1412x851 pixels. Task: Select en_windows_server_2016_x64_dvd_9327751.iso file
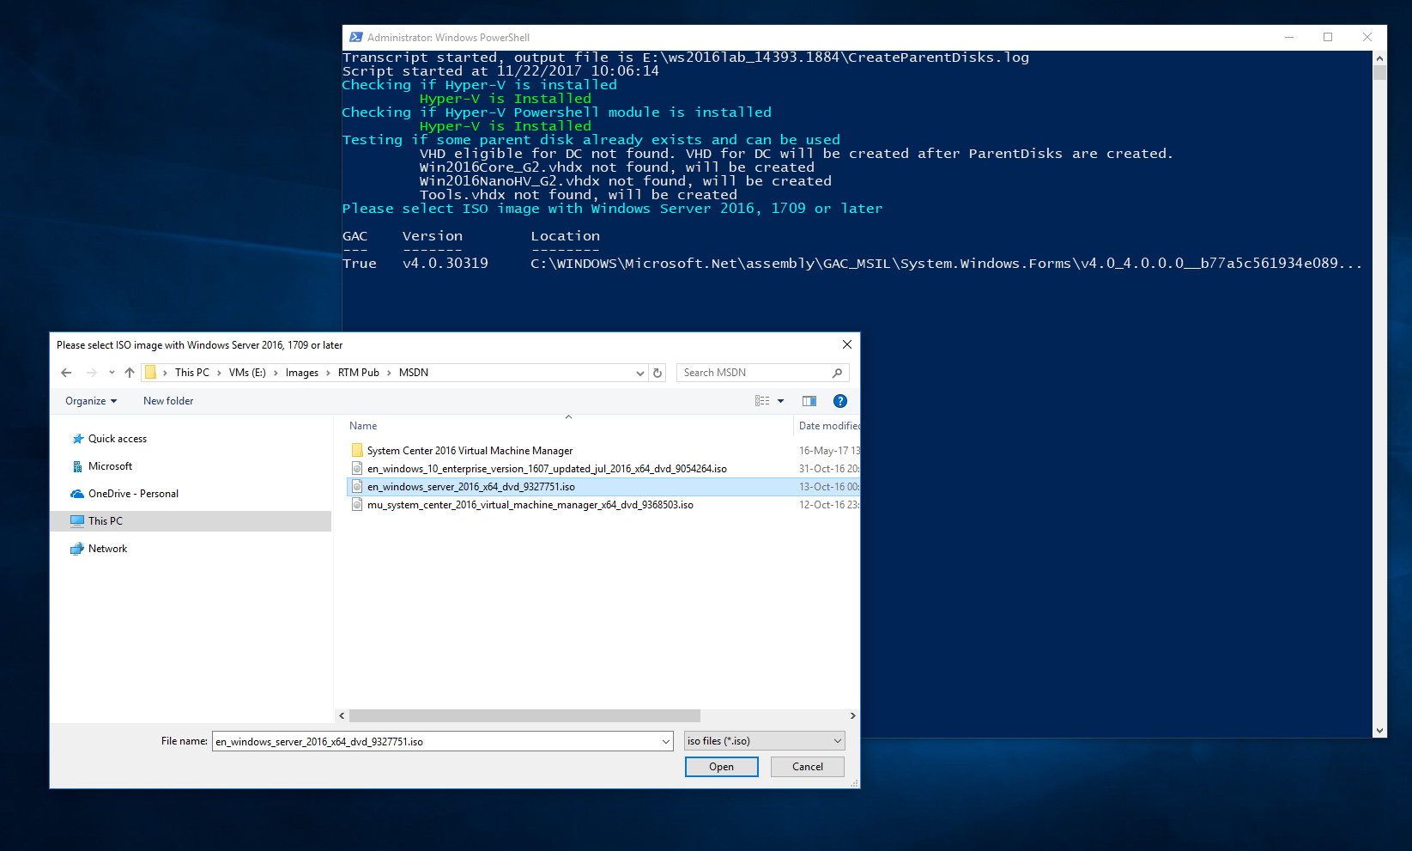tap(471, 487)
